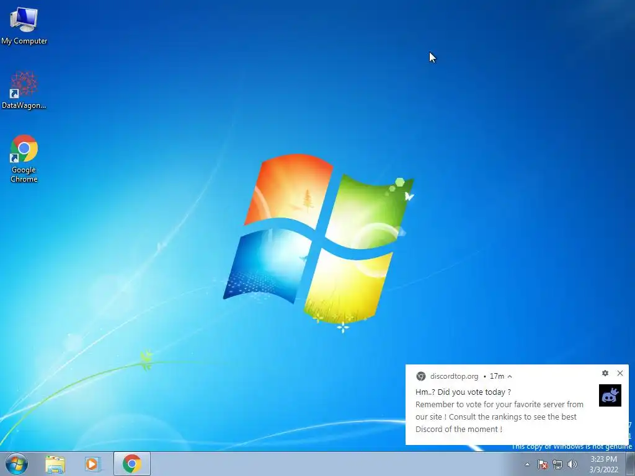Open the network status tray icon
Image resolution: width=635 pixels, height=476 pixels.
tap(557, 464)
